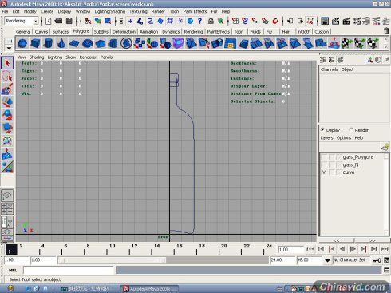The image size is (391, 293).
Task: Activate the Rotate tool in toolbox
Action: click(7, 114)
